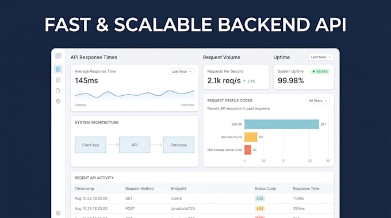Sort by Endpoint column header
Screen dimensions: 391x218
pyautogui.click(x=179, y=189)
